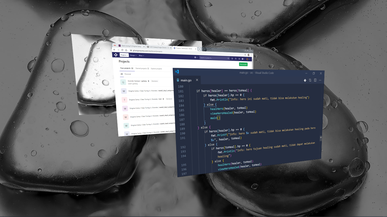Click the compare changes icon in VS Code
This screenshot has height=217, width=387.
310,80
